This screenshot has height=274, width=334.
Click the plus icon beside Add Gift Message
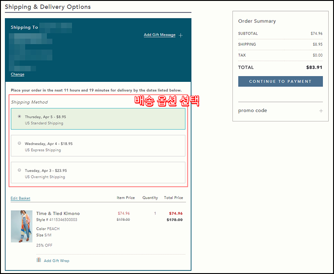click(181, 35)
